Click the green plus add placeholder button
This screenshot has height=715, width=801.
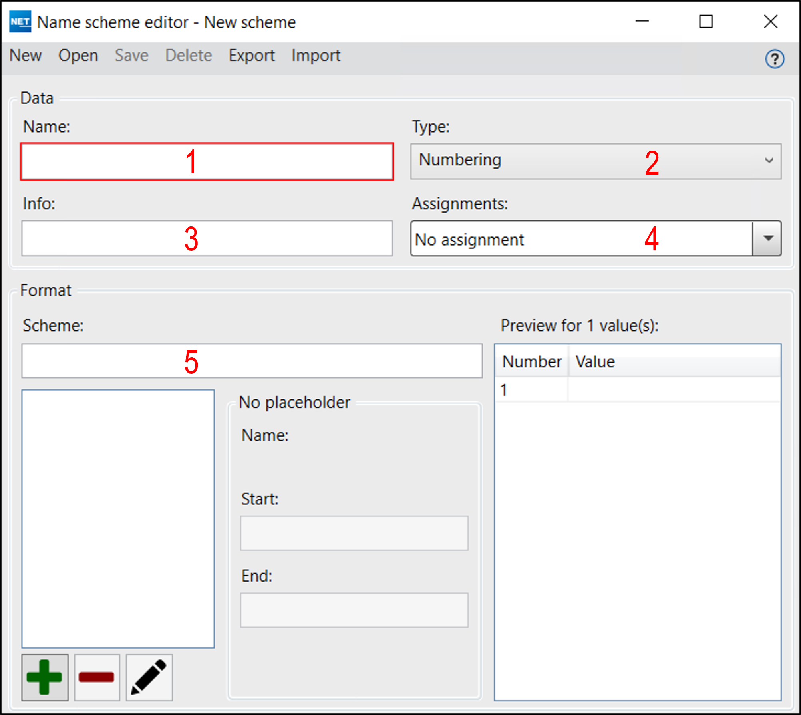[45, 677]
